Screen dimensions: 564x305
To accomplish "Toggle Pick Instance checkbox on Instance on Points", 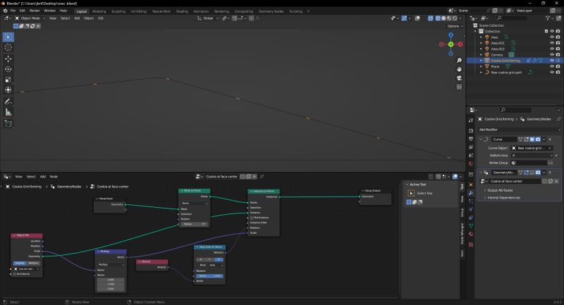I will point(252,218).
